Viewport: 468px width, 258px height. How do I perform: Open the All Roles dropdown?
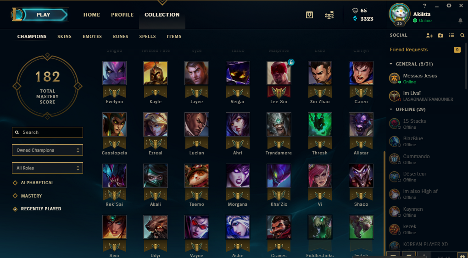(47, 168)
